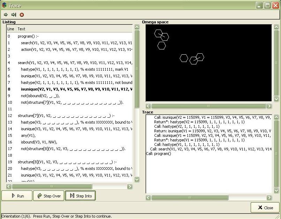Viewport: 281px width, 219px height.
Task: Click trace entry Call: program()
Action: [159, 154]
